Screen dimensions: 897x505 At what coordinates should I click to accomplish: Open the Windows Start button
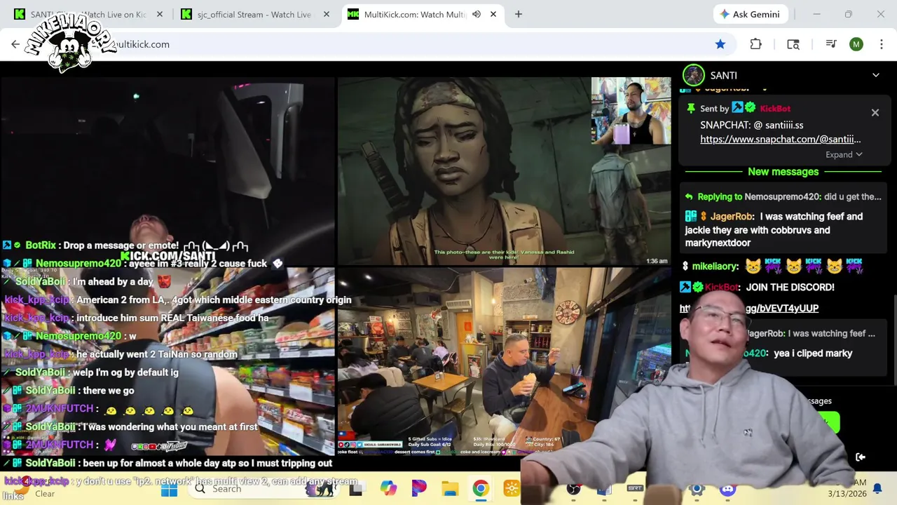(x=169, y=489)
